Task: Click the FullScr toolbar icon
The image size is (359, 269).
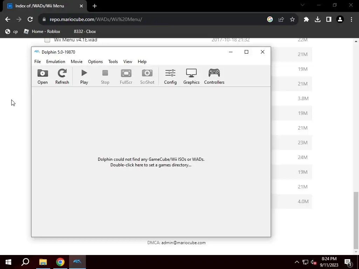Action: click(126, 76)
